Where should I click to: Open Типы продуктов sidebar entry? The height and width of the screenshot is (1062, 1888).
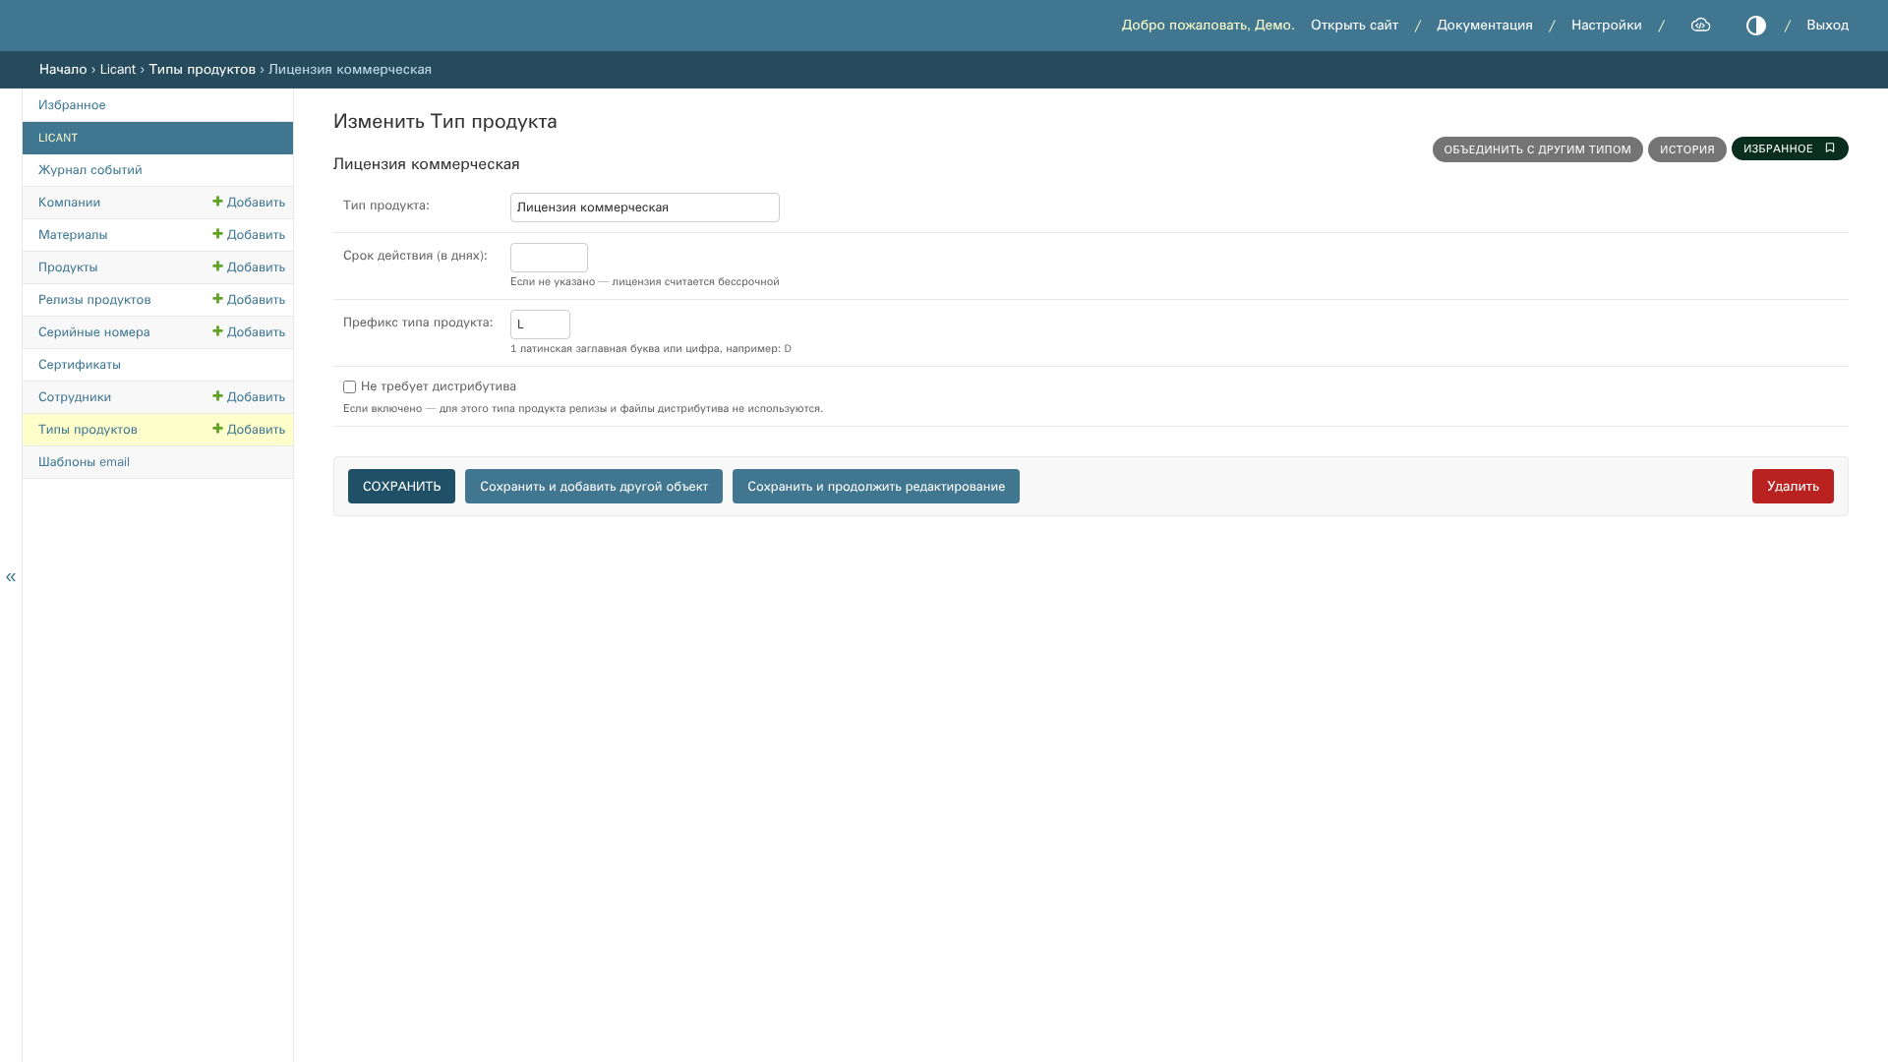tap(88, 430)
